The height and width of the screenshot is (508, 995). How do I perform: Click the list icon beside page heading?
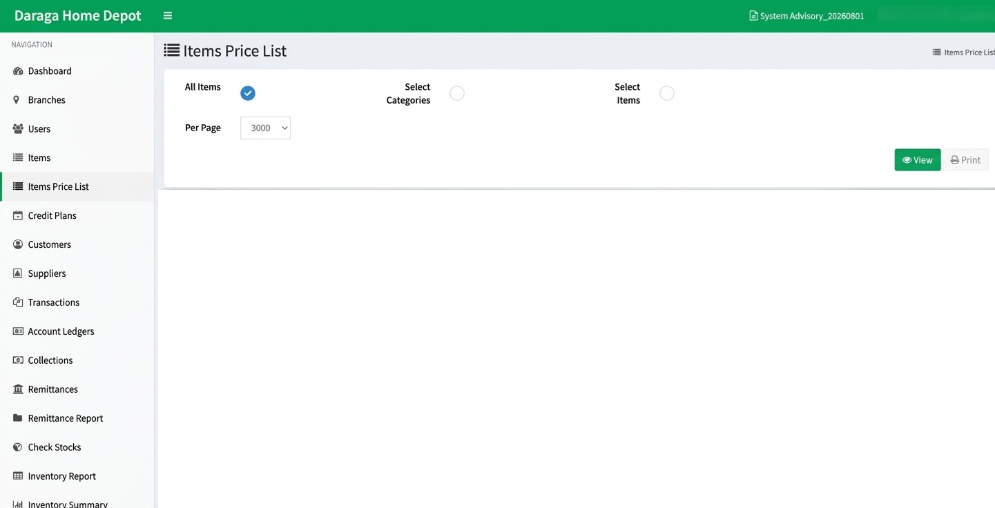[172, 50]
